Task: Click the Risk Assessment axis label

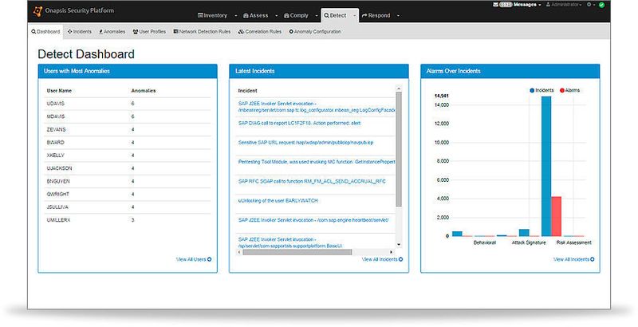Action: pyautogui.click(x=573, y=242)
